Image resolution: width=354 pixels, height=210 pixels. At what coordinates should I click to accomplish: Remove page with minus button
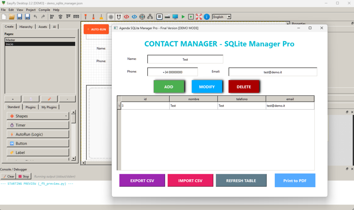67,99
